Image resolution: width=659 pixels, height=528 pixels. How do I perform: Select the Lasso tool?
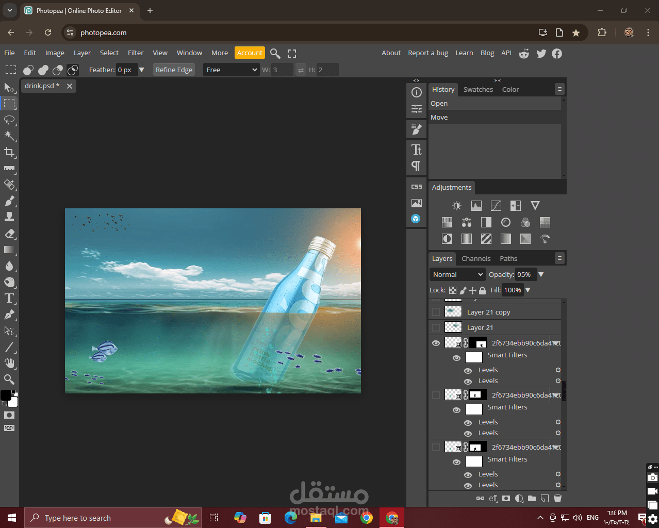click(9, 120)
